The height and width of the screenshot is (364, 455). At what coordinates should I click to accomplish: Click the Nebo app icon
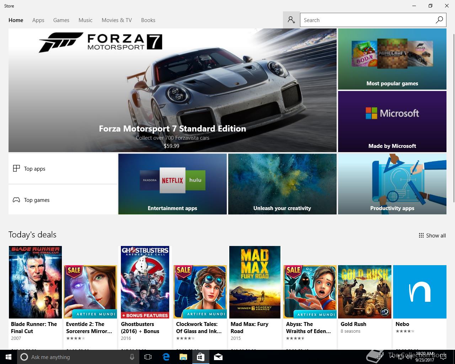420,292
